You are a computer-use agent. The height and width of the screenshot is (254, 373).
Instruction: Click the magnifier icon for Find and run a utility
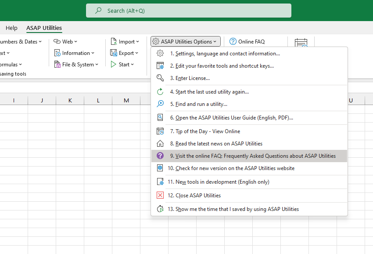(160, 104)
